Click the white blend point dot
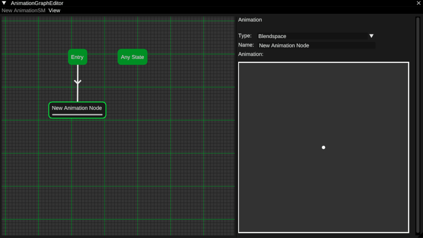423x238 pixels. (324, 148)
